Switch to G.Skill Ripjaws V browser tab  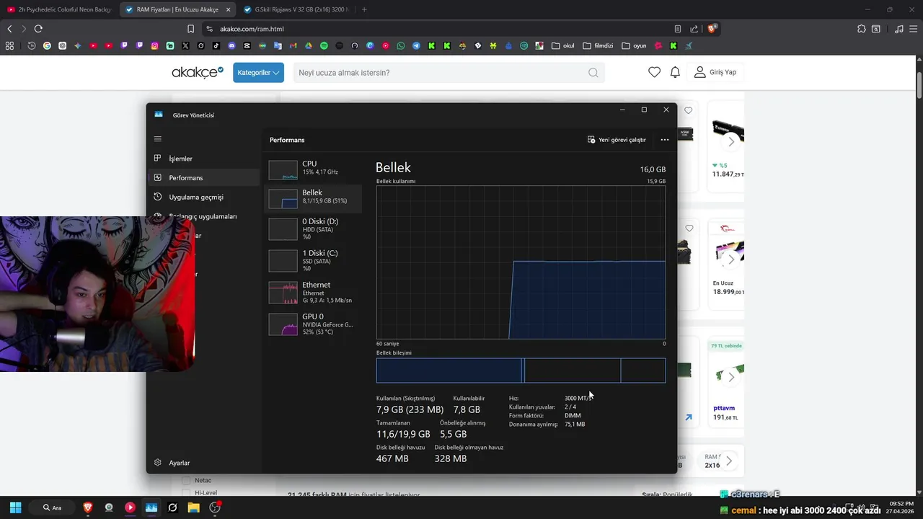click(x=297, y=9)
